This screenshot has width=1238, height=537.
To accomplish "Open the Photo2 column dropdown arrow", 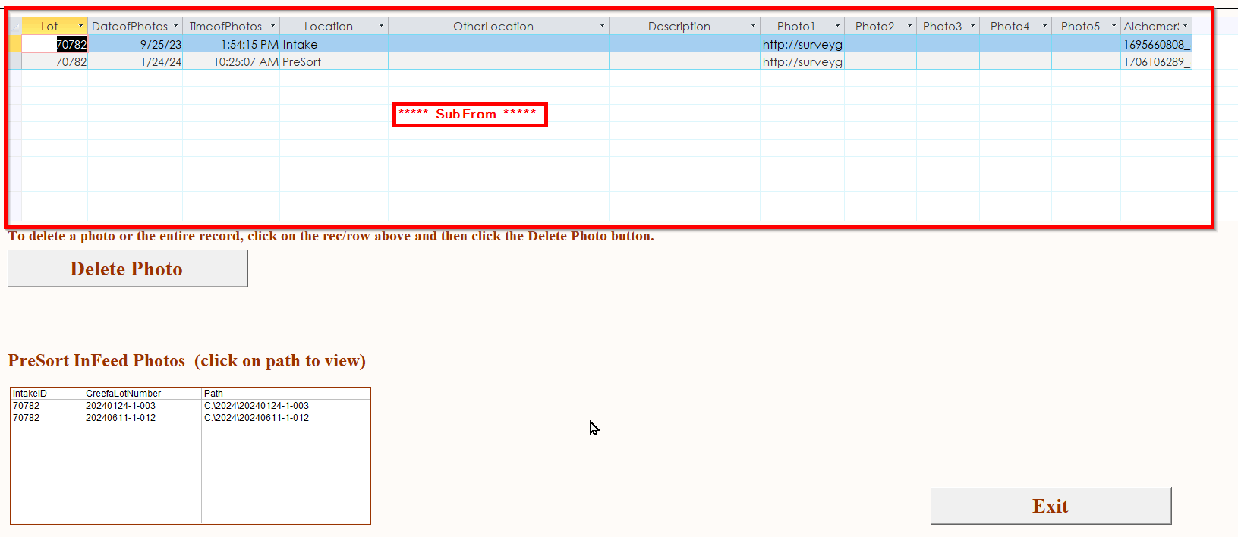I will 910,26.
